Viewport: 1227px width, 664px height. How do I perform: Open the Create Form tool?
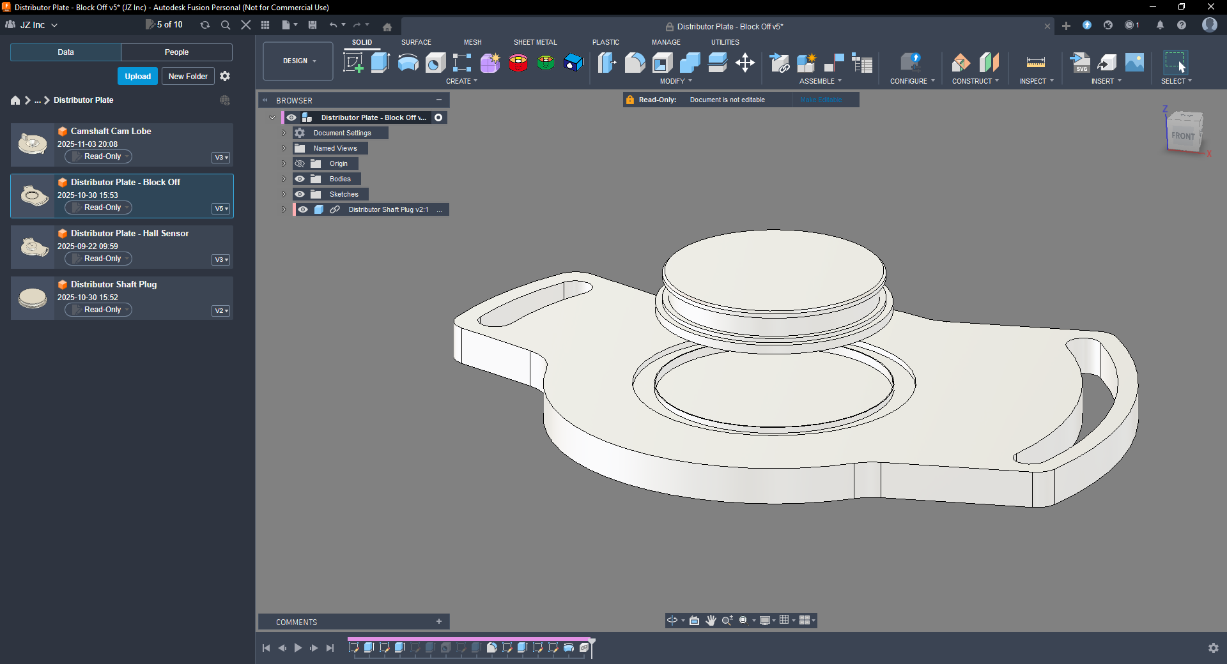(490, 63)
